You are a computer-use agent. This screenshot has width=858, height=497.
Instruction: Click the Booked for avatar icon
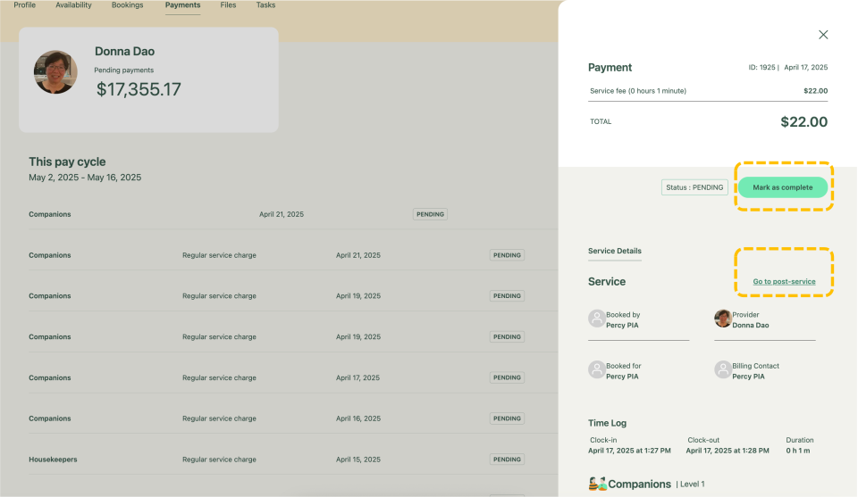coord(596,369)
